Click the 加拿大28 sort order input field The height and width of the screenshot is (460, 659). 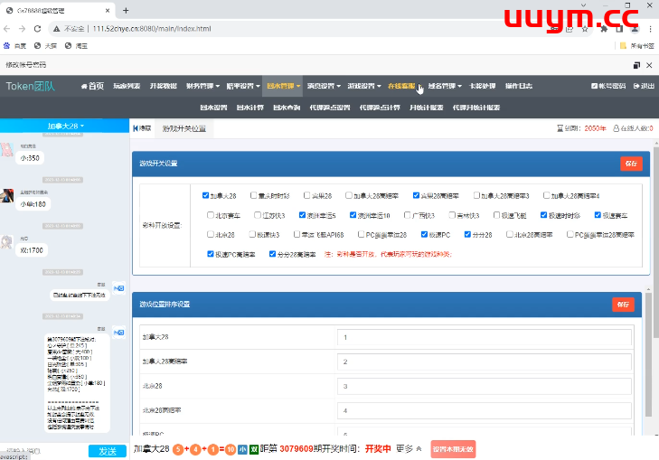(485, 337)
